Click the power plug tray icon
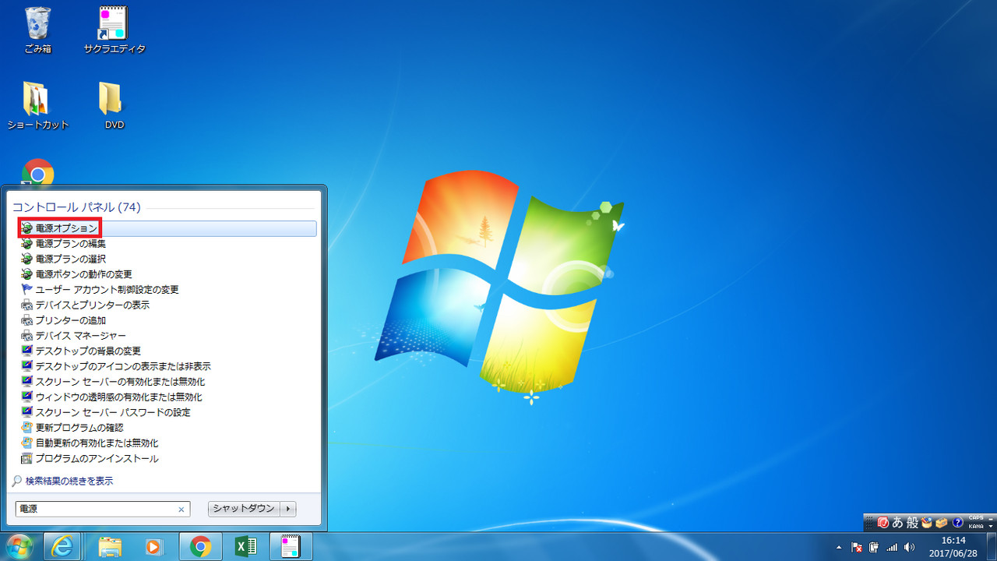Viewport: 997px width, 561px height. (x=874, y=547)
